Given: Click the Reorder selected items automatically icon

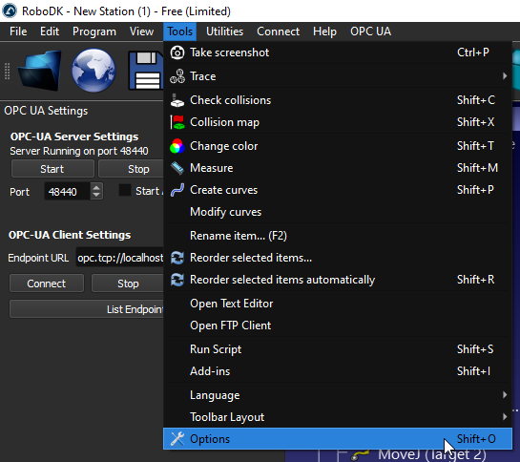Looking at the screenshot, I should point(177,280).
